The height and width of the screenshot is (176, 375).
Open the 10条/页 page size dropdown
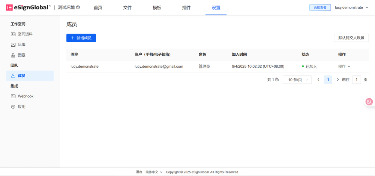pyautogui.click(x=297, y=80)
